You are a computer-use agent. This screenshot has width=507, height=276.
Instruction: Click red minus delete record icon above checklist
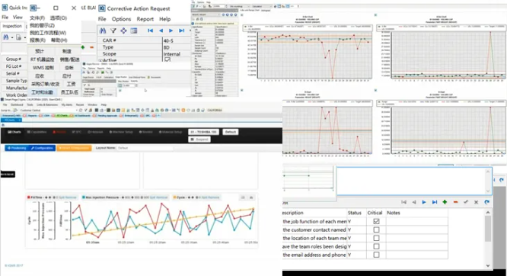tap(455, 202)
